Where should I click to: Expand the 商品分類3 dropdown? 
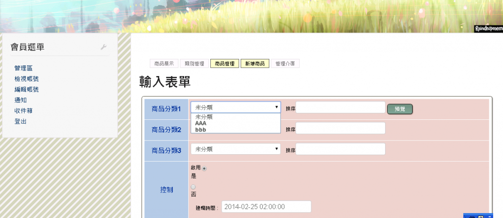click(x=235, y=149)
